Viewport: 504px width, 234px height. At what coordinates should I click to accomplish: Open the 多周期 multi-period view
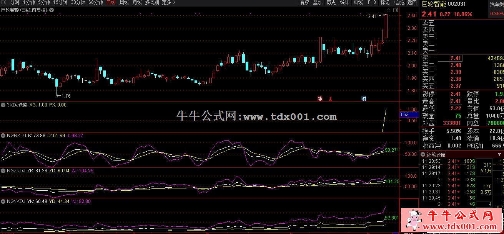(x=152, y=2)
